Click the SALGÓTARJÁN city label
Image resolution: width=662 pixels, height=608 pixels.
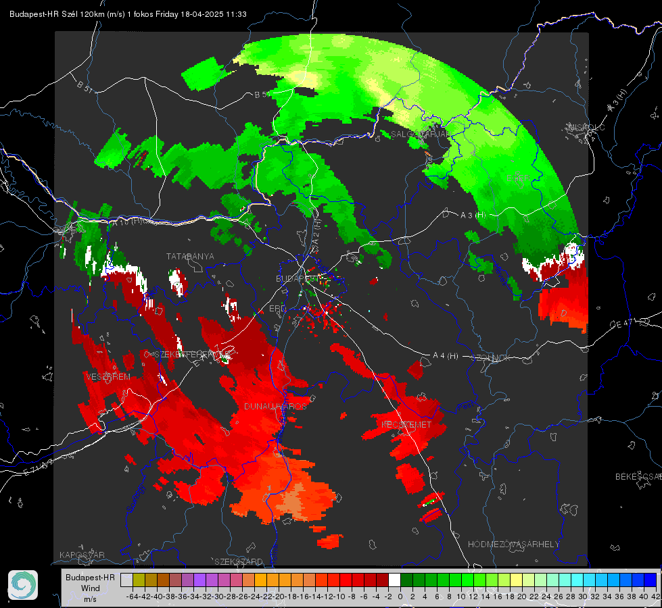tap(421, 134)
